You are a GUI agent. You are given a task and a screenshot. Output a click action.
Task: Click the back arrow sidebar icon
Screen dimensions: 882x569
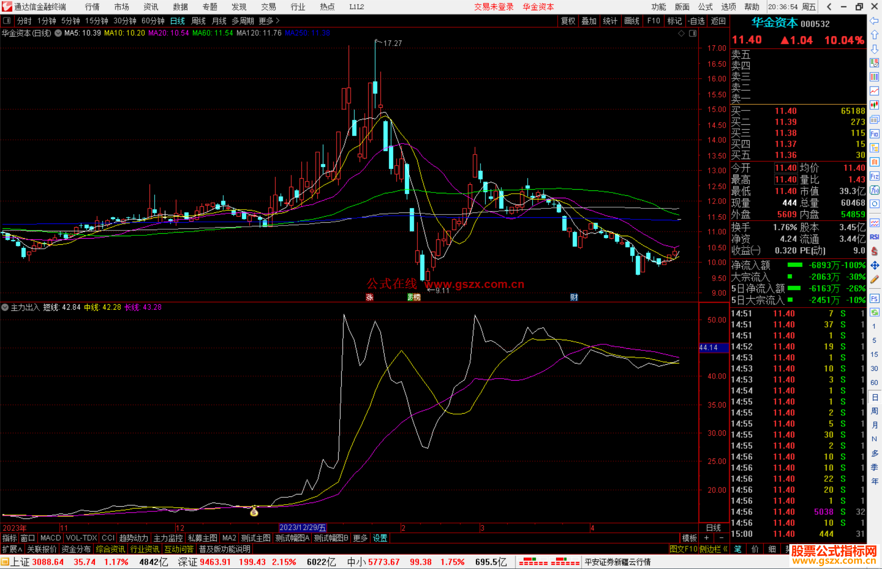click(x=874, y=21)
